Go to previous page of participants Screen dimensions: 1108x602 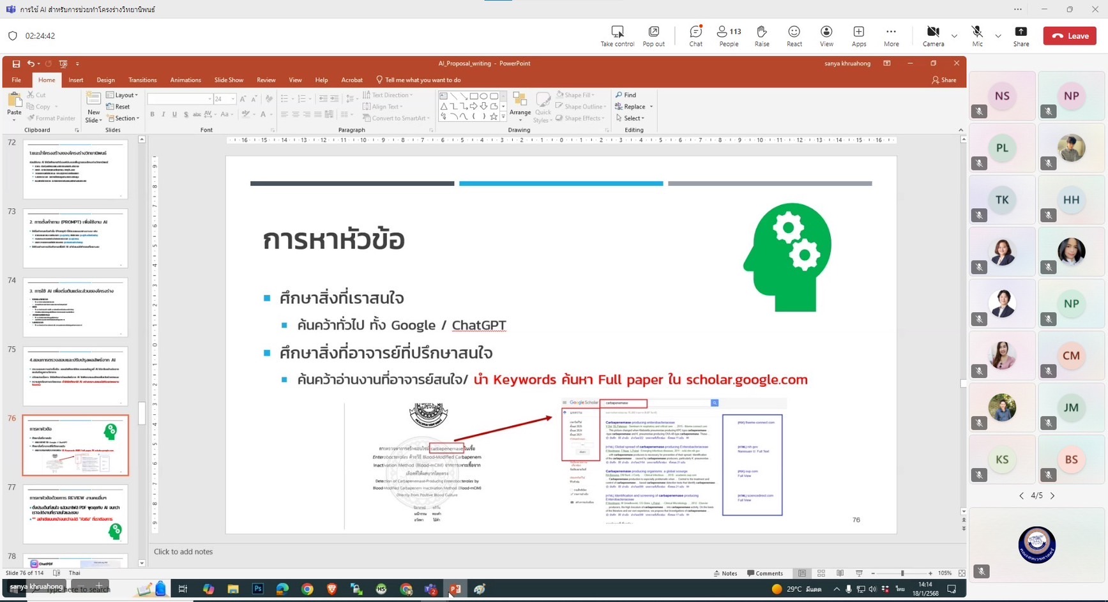coord(1021,495)
